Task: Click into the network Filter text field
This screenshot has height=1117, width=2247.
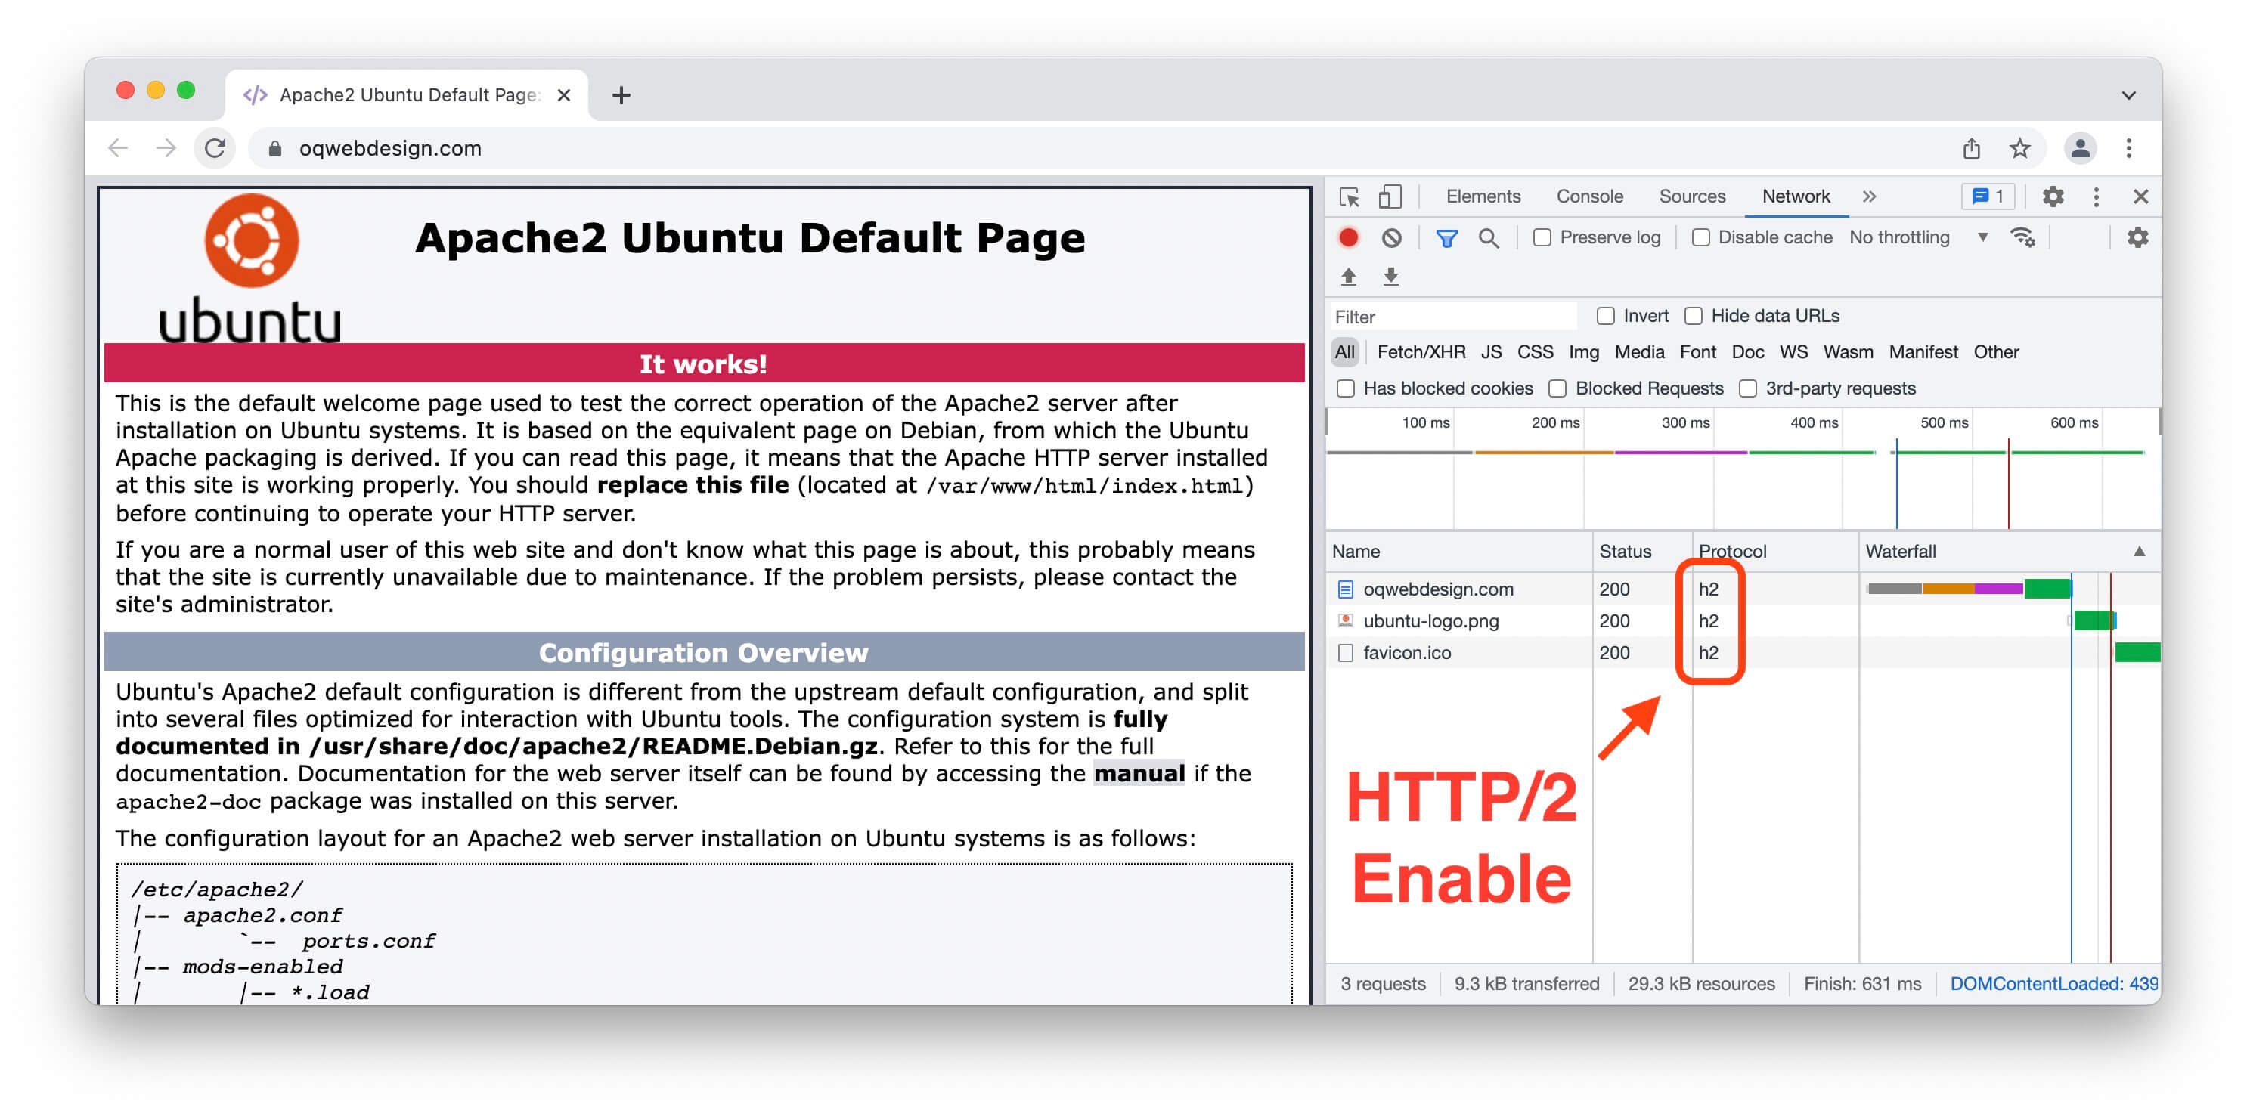Action: pos(1453,317)
